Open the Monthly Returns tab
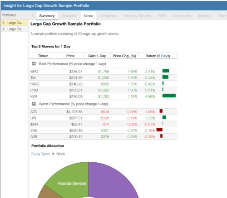This screenshot has width=227, height=198. pyautogui.click(x=138, y=16)
